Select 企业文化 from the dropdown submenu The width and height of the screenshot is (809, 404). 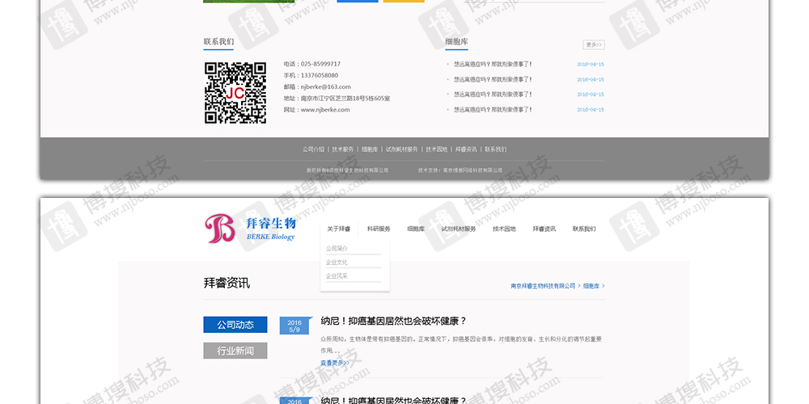[337, 262]
